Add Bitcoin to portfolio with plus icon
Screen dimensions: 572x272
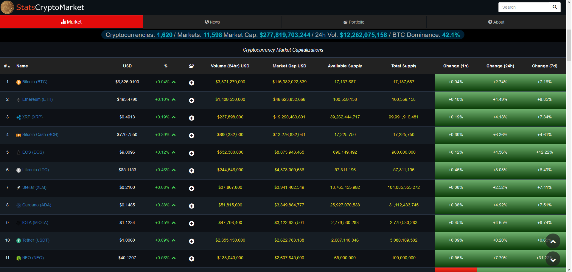coord(192,83)
